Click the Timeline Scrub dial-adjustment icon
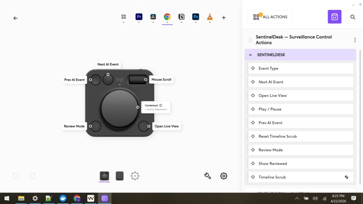The width and height of the screenshot is (363, 204). (x=347, y=177)
